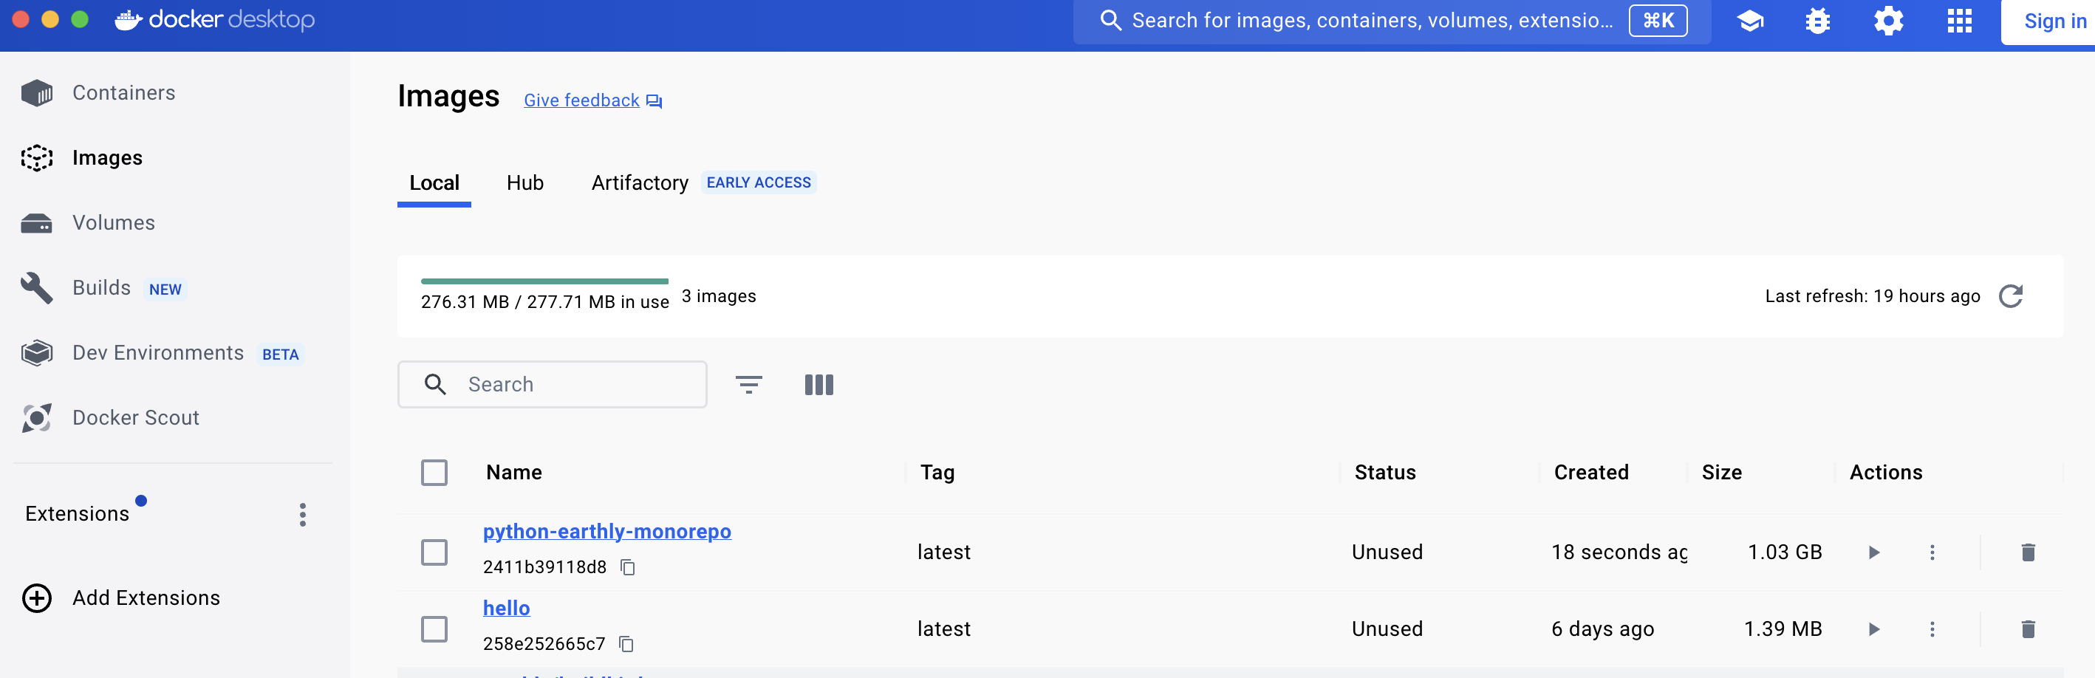
Task: Select the hello image checkbox
Action: [x=434, y=629]
